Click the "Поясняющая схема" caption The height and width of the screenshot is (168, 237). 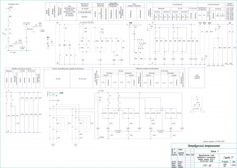click(x=14, y=4)
